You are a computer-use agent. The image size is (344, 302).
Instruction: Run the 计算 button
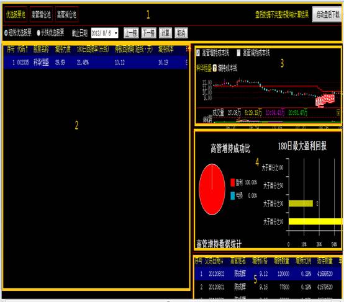click(x=165, y=33)
